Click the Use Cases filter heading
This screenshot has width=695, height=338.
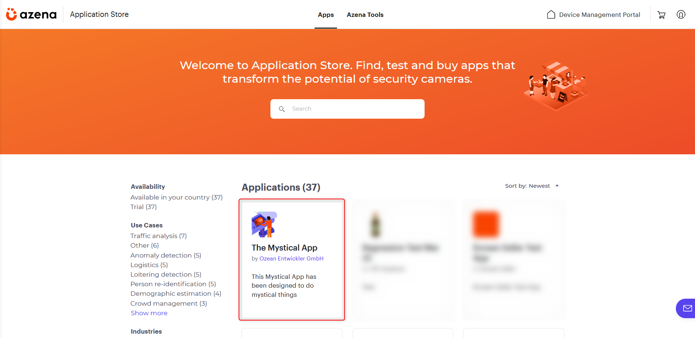coord(146,225)
